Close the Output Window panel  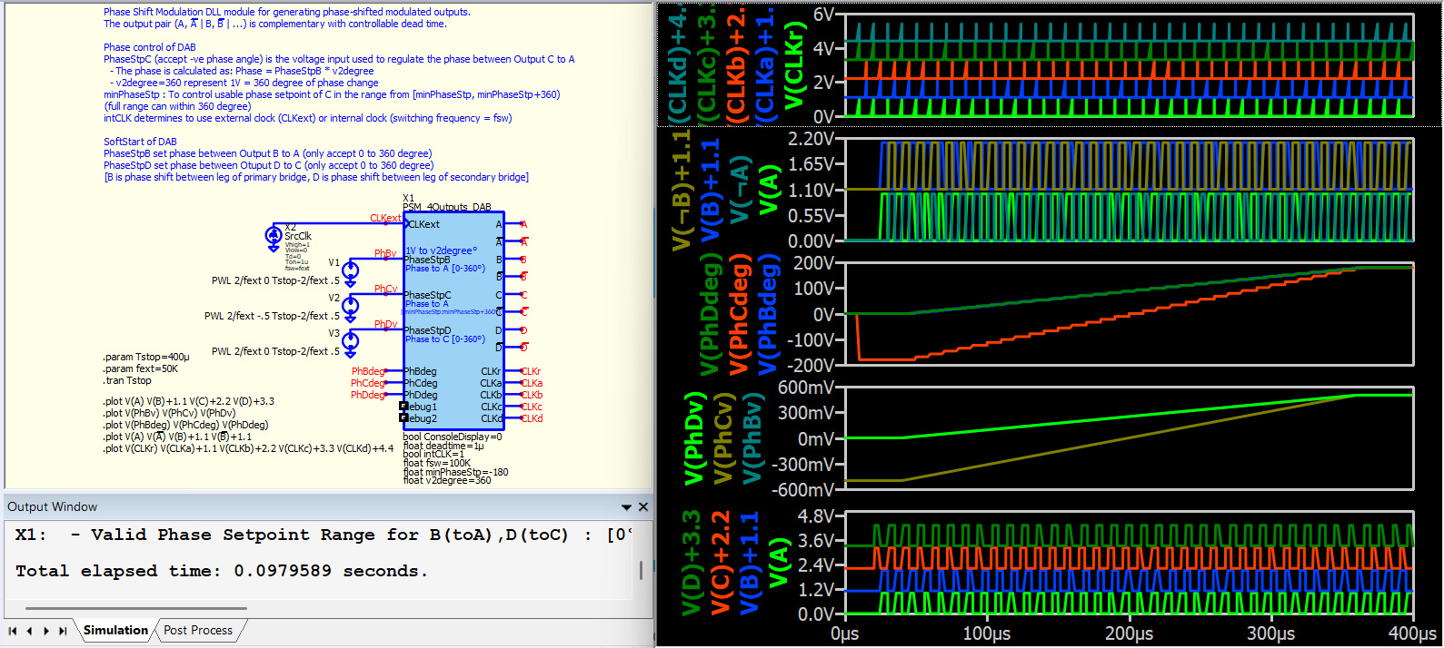coord(643,507)
